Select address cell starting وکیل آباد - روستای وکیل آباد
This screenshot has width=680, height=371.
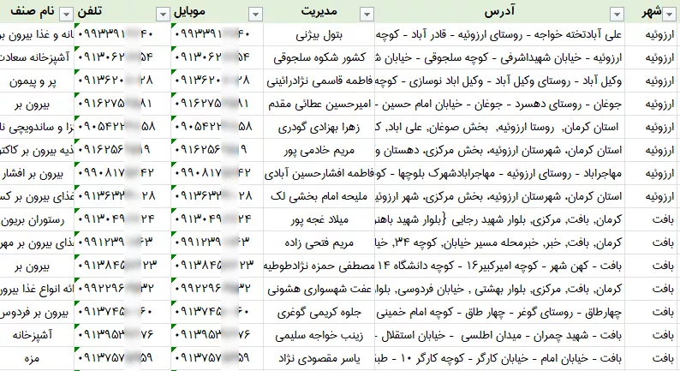[x=499, y=81]
